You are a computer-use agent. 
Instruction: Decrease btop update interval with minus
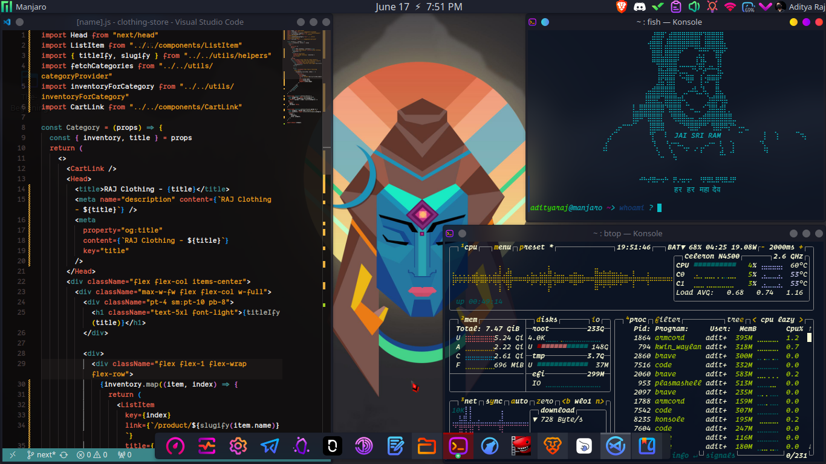pos(764,247)
